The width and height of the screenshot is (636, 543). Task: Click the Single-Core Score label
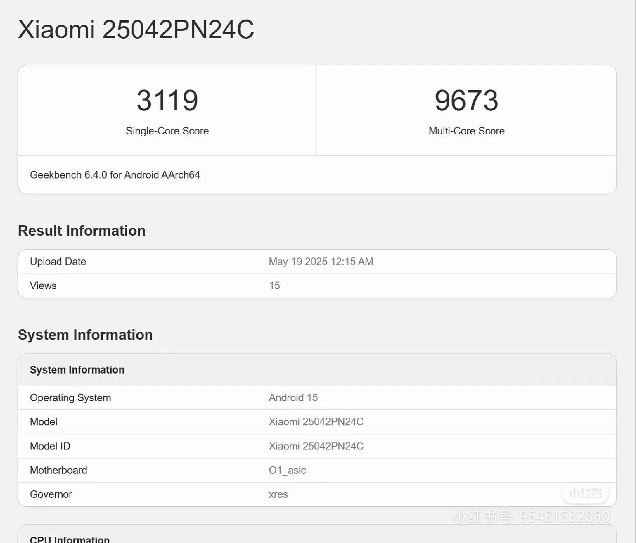[167, 131]
